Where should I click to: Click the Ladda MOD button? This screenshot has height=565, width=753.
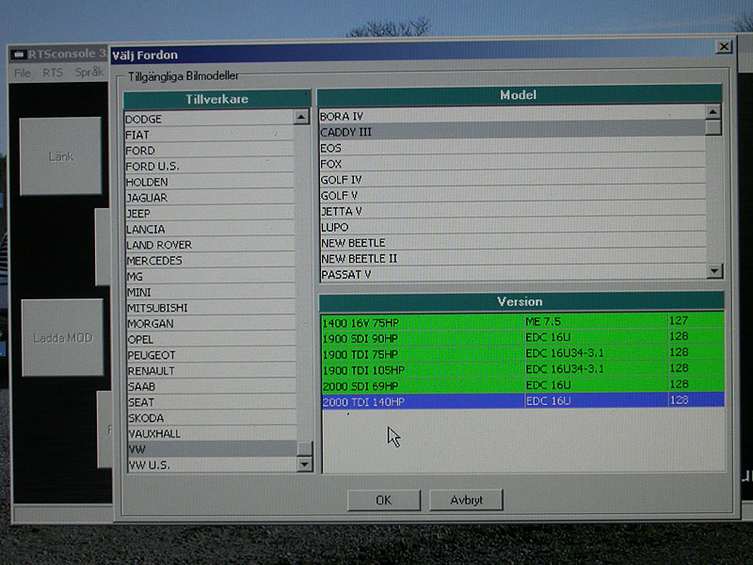[62, 338]
